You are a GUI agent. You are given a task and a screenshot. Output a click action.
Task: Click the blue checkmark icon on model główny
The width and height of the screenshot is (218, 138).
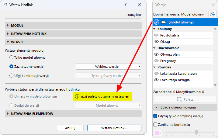[156, 22]
